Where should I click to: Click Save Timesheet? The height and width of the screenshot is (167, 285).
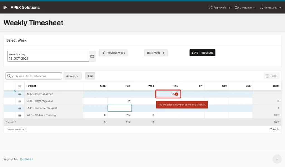(202, 53)
